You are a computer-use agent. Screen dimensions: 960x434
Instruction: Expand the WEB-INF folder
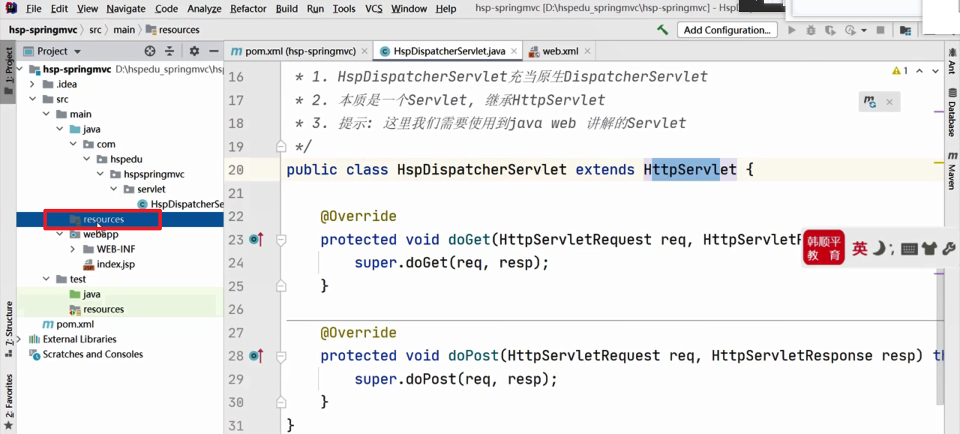coord(73,249)
